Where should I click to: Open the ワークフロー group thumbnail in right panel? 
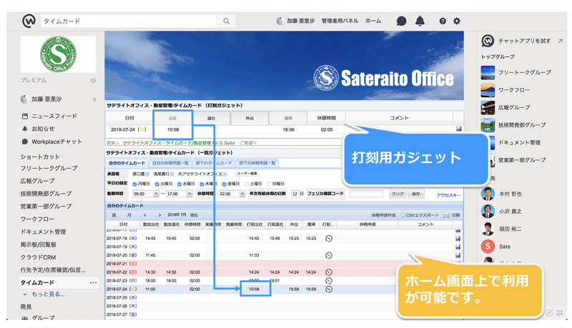point(488,90)
